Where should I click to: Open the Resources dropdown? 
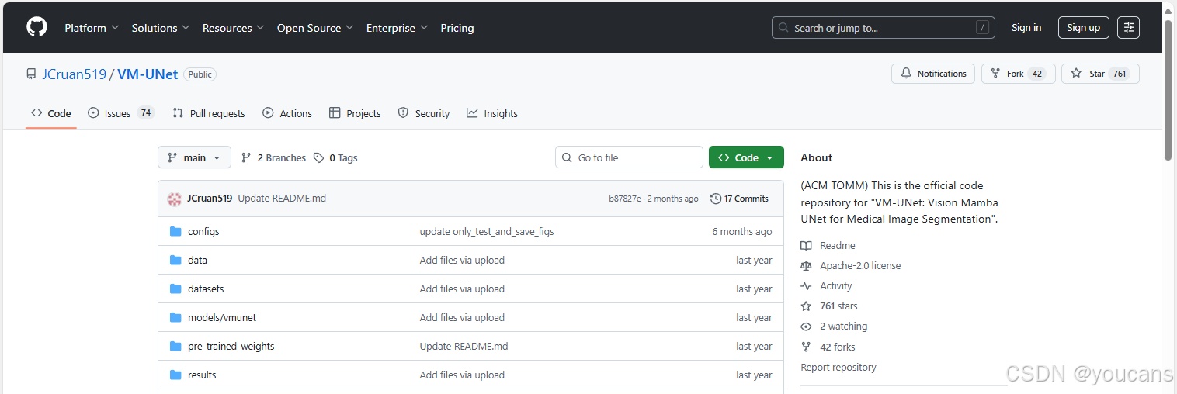pyautogui.click(x=233, y=28)
